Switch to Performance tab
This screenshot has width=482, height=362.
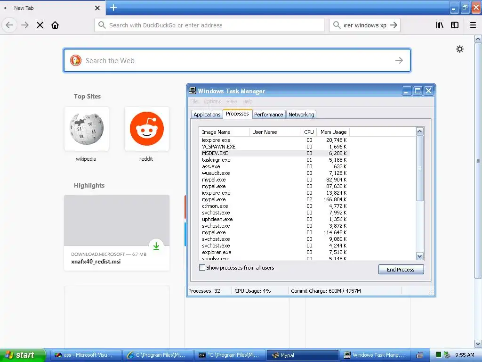pos(268,115)
